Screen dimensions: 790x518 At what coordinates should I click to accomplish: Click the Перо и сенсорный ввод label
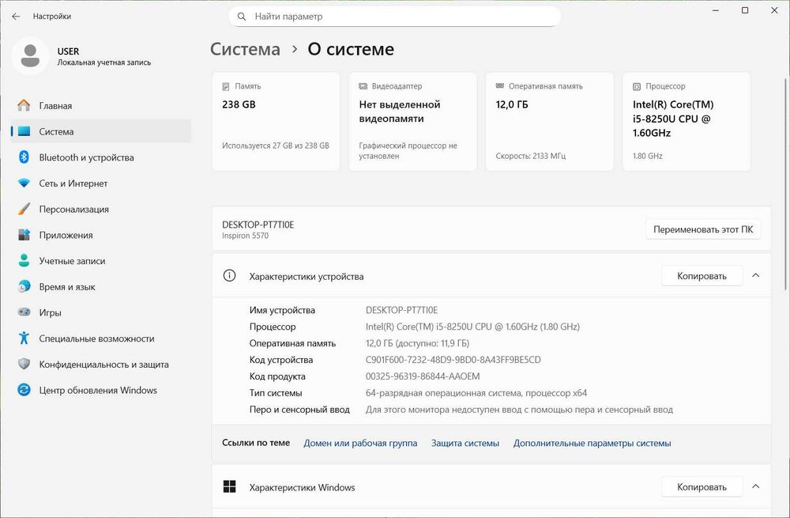pyautogui.click(x=299, y=410)
